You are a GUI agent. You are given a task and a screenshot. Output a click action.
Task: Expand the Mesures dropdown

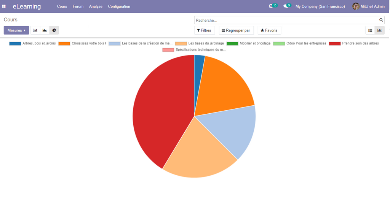tap(16, 30)
